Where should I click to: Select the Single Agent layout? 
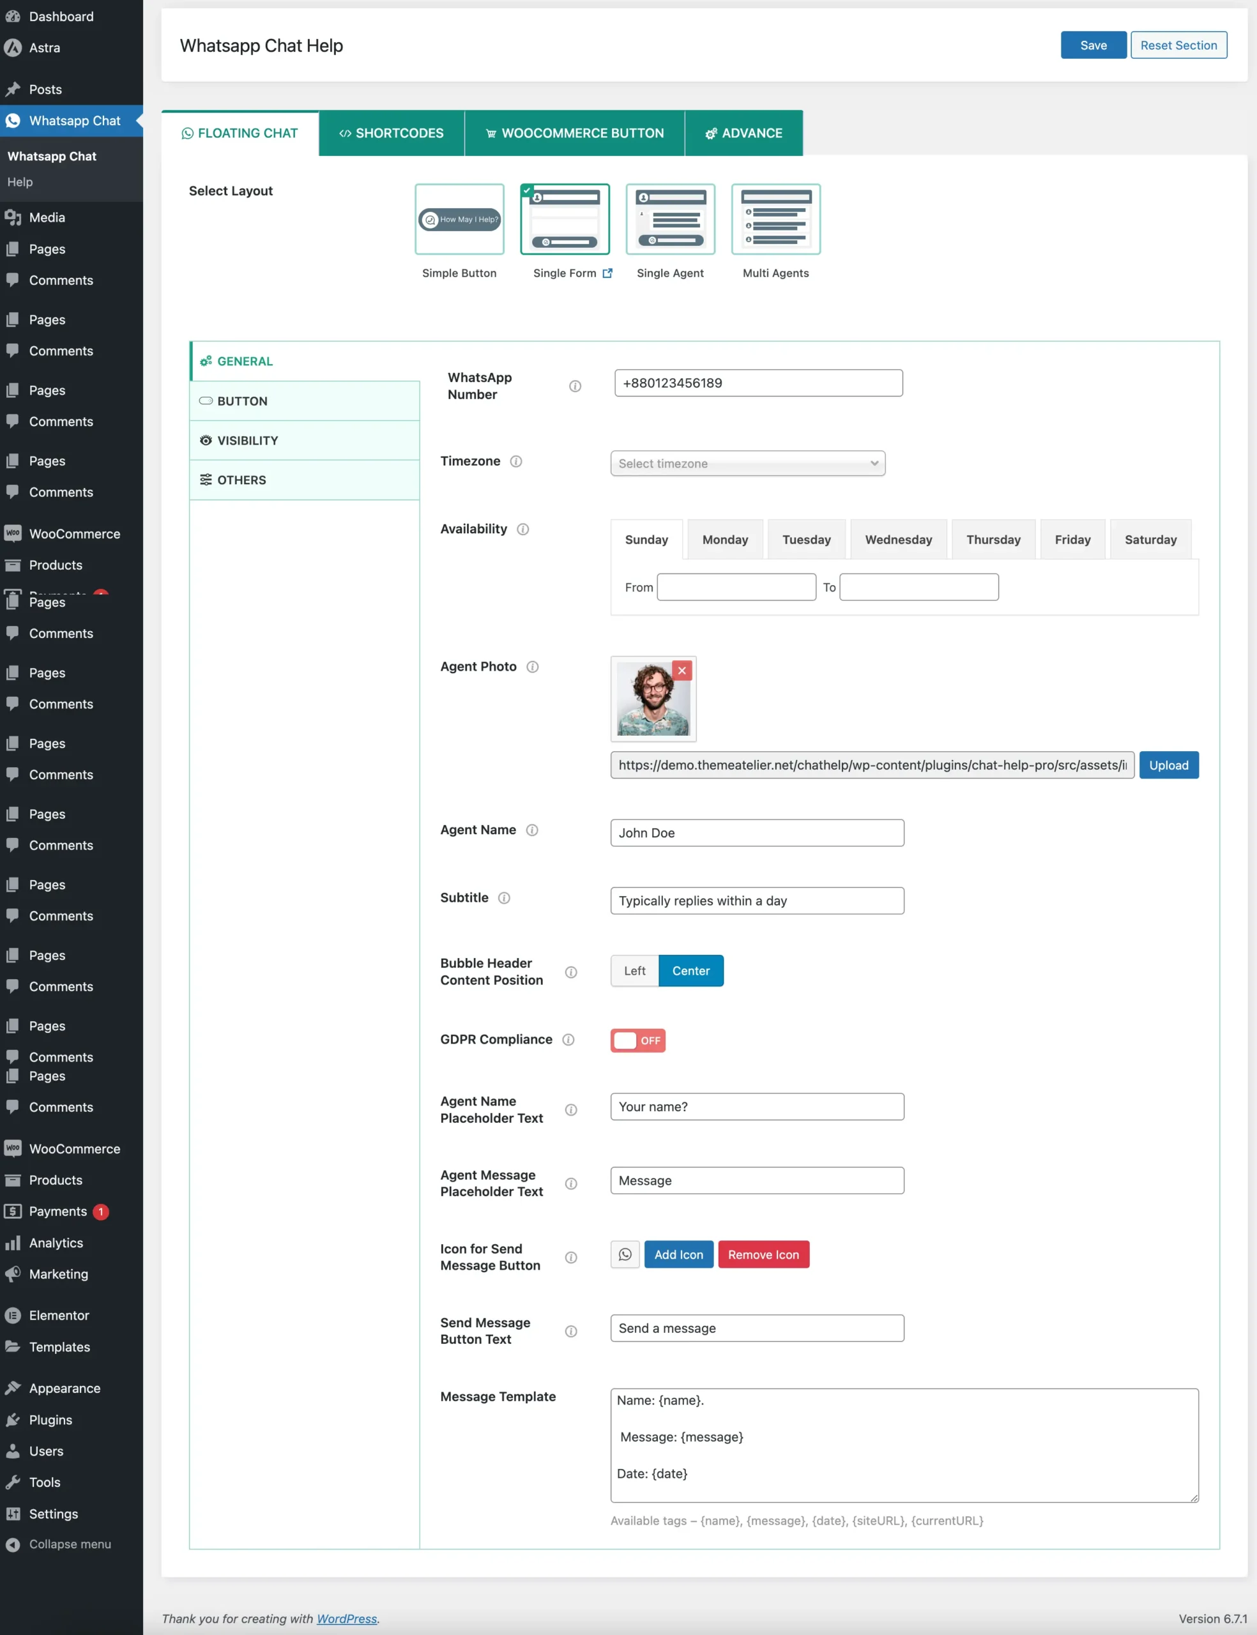(671, 219)
